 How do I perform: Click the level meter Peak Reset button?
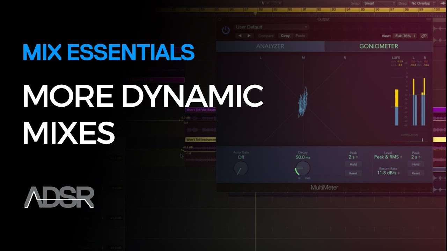point(416,173)
